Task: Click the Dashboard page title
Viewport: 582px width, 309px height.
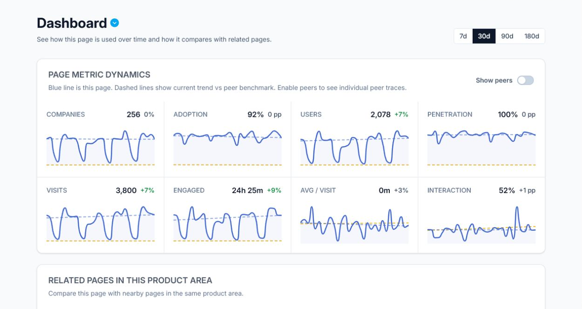Action: click(x=72, y=23)
